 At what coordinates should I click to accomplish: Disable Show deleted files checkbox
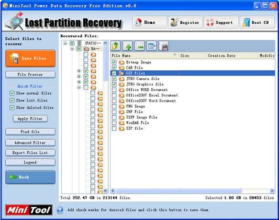[x=12, y=108]
